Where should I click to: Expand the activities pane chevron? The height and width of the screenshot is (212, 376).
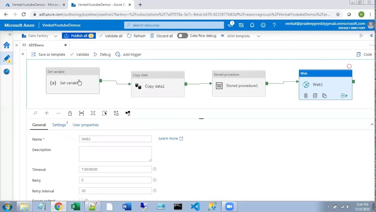click(x=23, y=54)
